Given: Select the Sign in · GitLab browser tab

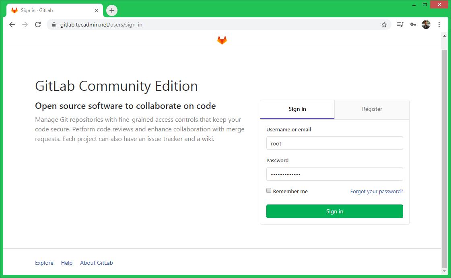Looking at the screenshot, I should (x=55, y=10).
